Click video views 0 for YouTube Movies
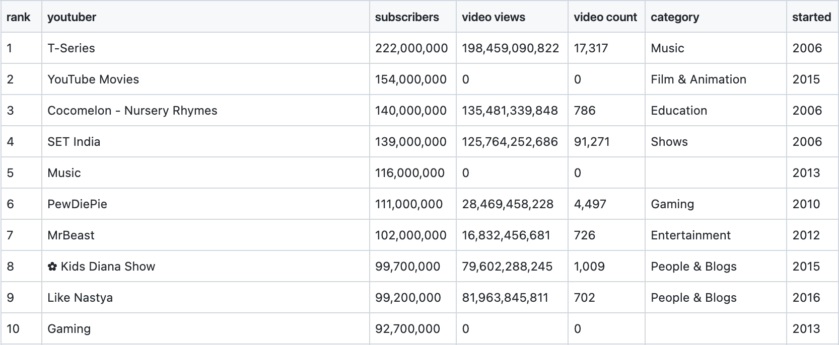The height and width of the screenshot is (345, 839). tap(466, 79)
